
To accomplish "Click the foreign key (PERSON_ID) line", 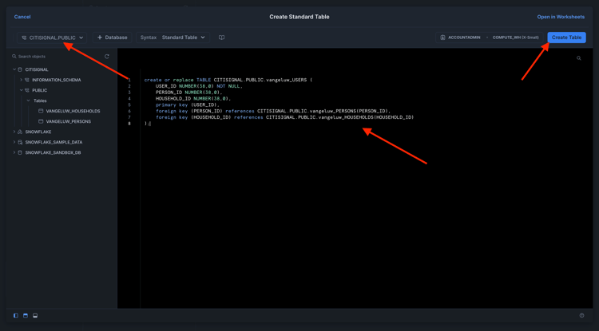I will 273,111.
